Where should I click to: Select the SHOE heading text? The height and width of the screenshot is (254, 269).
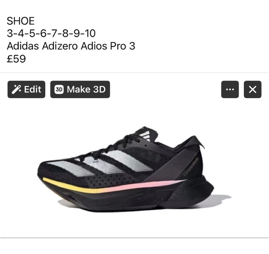pyautogui.click(x=21, y=21)
